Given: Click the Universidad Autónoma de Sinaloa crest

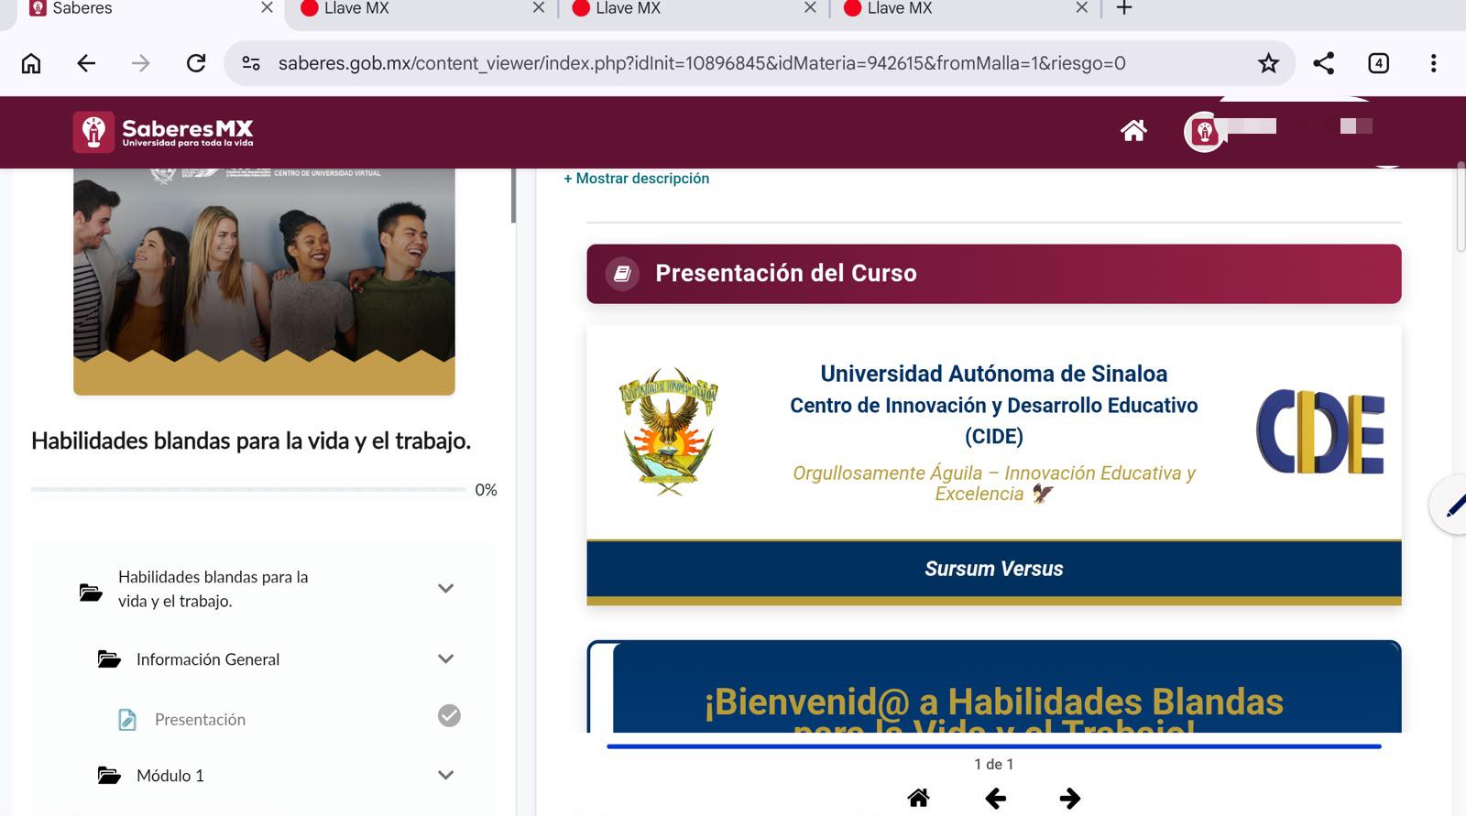Looking at the screenshot, I should [x=669, y=431].
